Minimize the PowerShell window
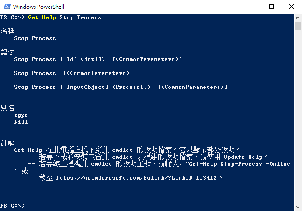 tap(252, 7)
